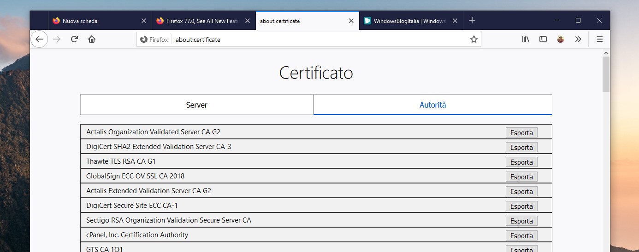This screenshot has height=252, width=639.
Task: Select cPanel, Inc. Certification Authority text
Action: [137, 235]
